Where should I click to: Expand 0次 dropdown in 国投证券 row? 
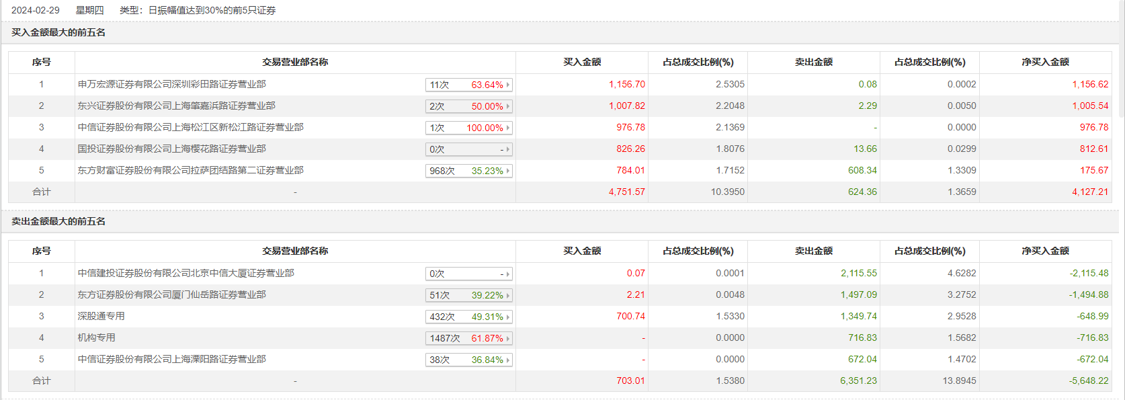(x=469, y=149)
